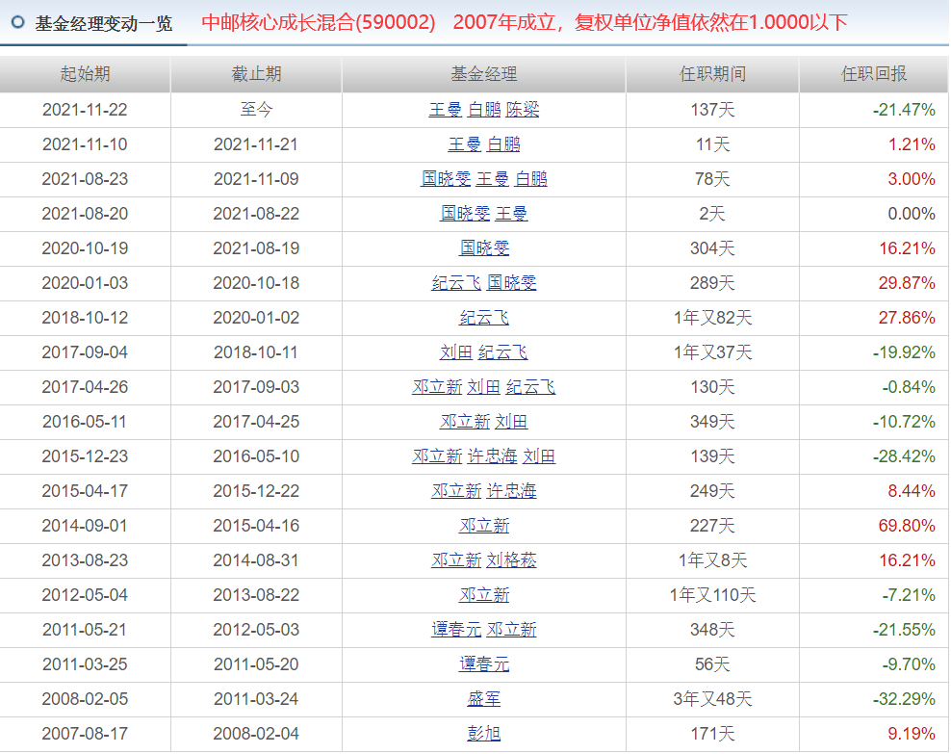951x754 pixels.
Task: Click the 基金经理 column header
Action: tap(483, 74)
